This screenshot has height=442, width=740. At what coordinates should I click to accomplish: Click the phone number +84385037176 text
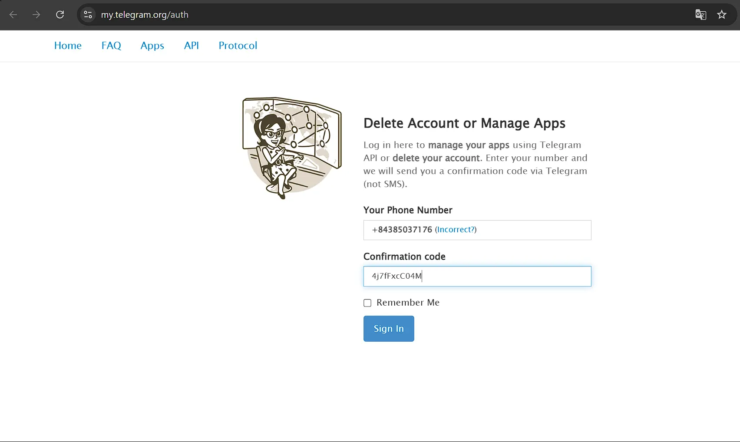click(402, 230)
